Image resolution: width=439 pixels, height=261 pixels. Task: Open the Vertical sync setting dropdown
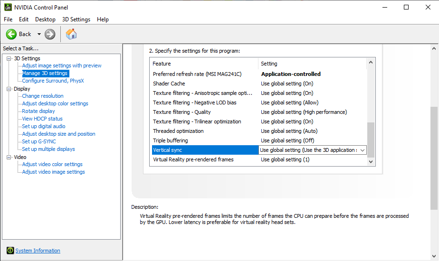point(363,150)
